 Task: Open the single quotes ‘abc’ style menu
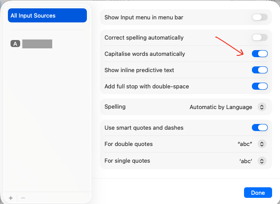point(246,161)
